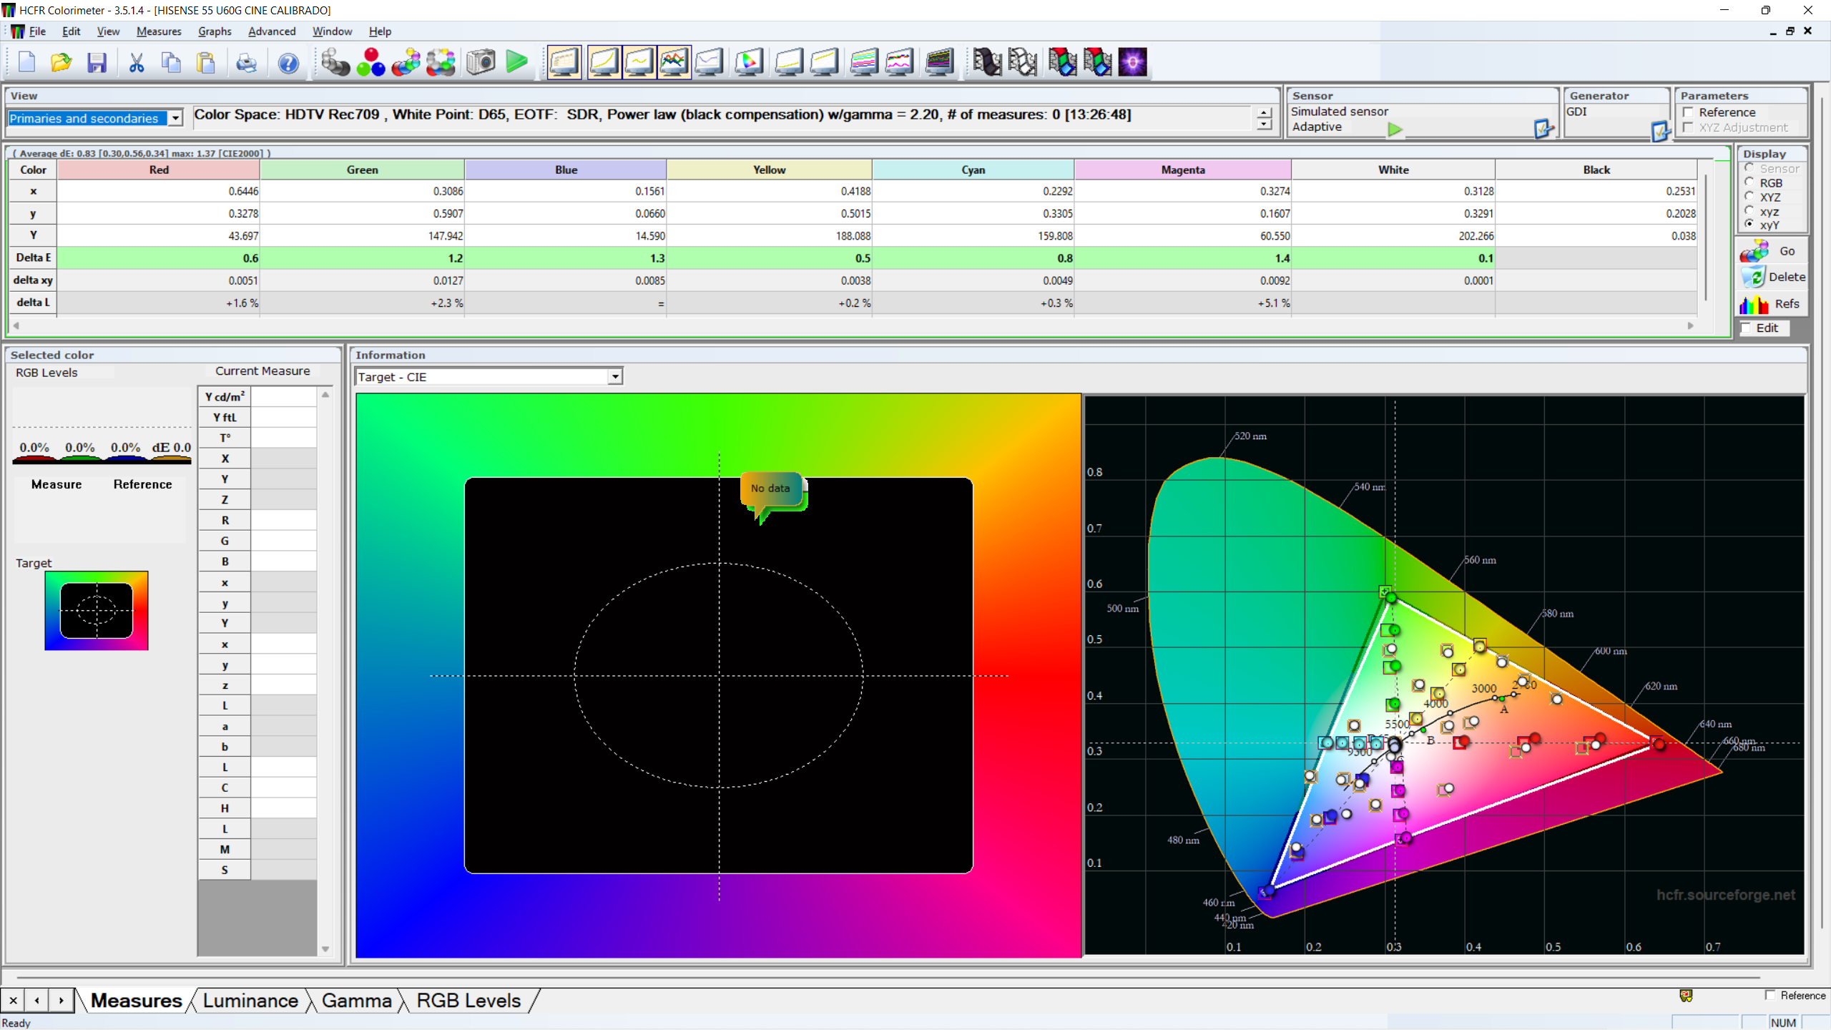Select the Red column header

click(159, 170)
